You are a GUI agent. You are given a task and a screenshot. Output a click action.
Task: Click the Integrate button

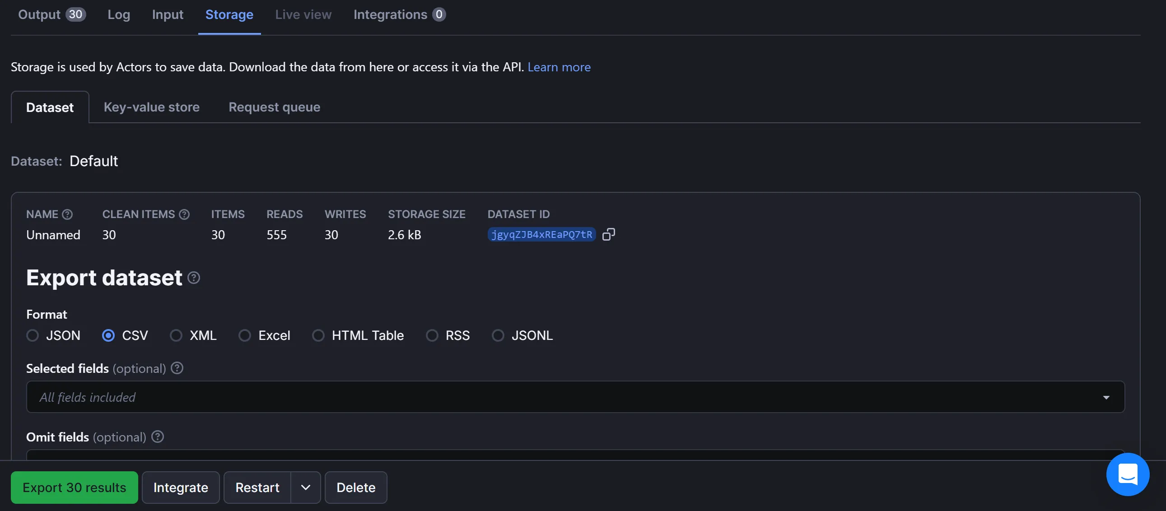tap(181, 487)
